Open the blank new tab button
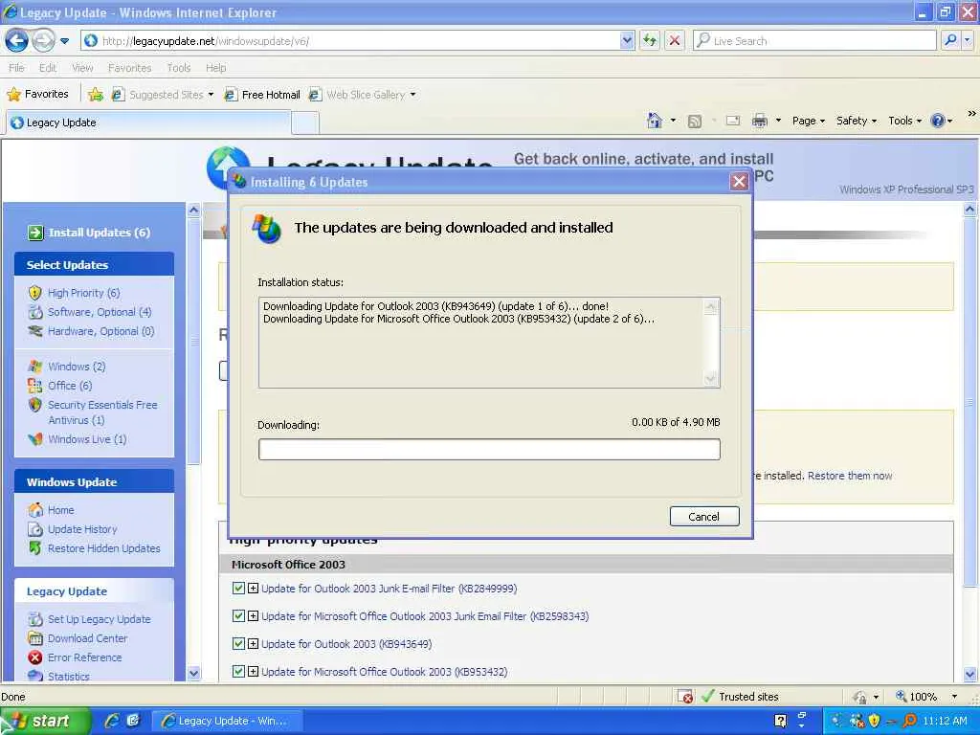The width and height of the screenshot is (980, 735). tap(305, 122)
